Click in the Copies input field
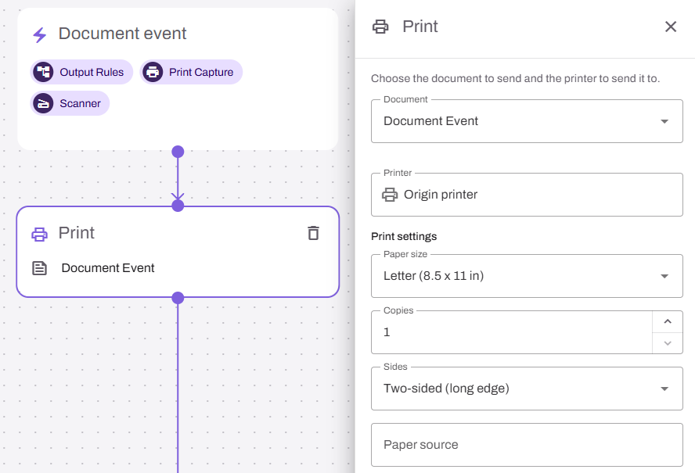The height and width of the screenshot is (473, 695). [512, 332]
